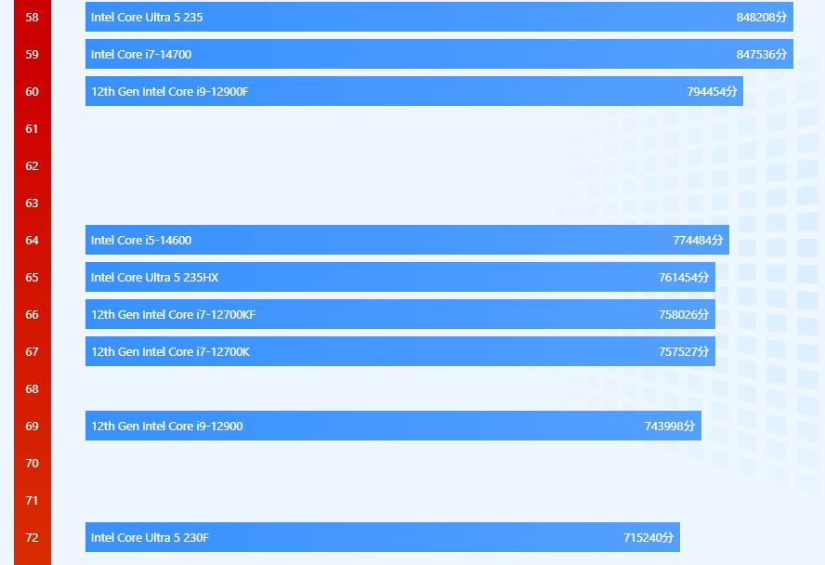Click rank number 71
This screenshot has height=565, width=825.
tap(33, 500)
